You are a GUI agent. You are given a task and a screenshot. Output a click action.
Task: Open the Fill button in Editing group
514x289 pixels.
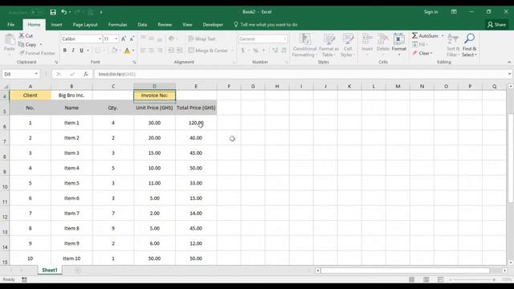click(419, 44)
